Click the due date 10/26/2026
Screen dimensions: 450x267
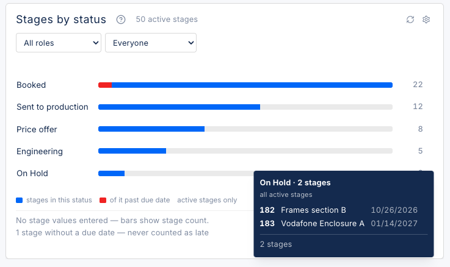(394, 210)
